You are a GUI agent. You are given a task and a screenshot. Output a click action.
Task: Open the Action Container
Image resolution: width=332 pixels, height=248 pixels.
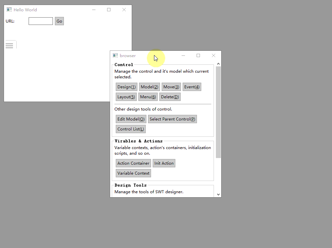133,163
